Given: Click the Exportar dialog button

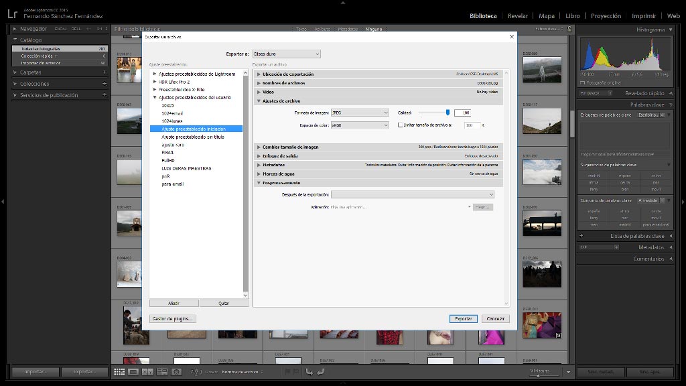Looking at the screenshot, I should (x=464, y=318).
